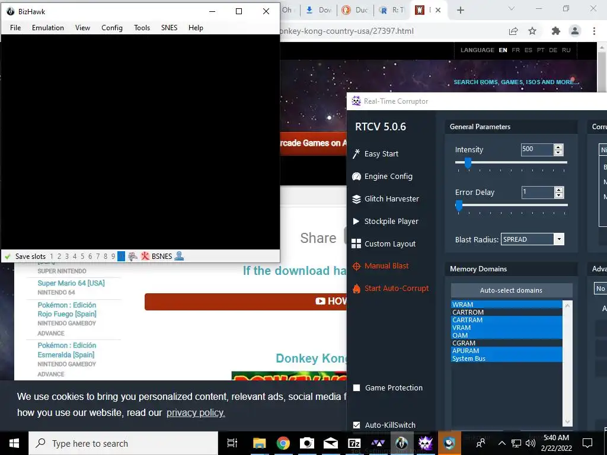Click highlighted save slot 0
607x455 pixels.
pos(121,256)
